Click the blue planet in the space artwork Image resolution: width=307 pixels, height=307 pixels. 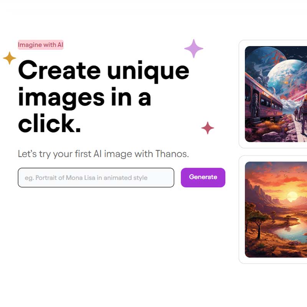click(288, 78)
